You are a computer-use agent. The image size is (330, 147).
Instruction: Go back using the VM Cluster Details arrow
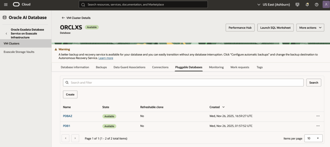(63, 18)
